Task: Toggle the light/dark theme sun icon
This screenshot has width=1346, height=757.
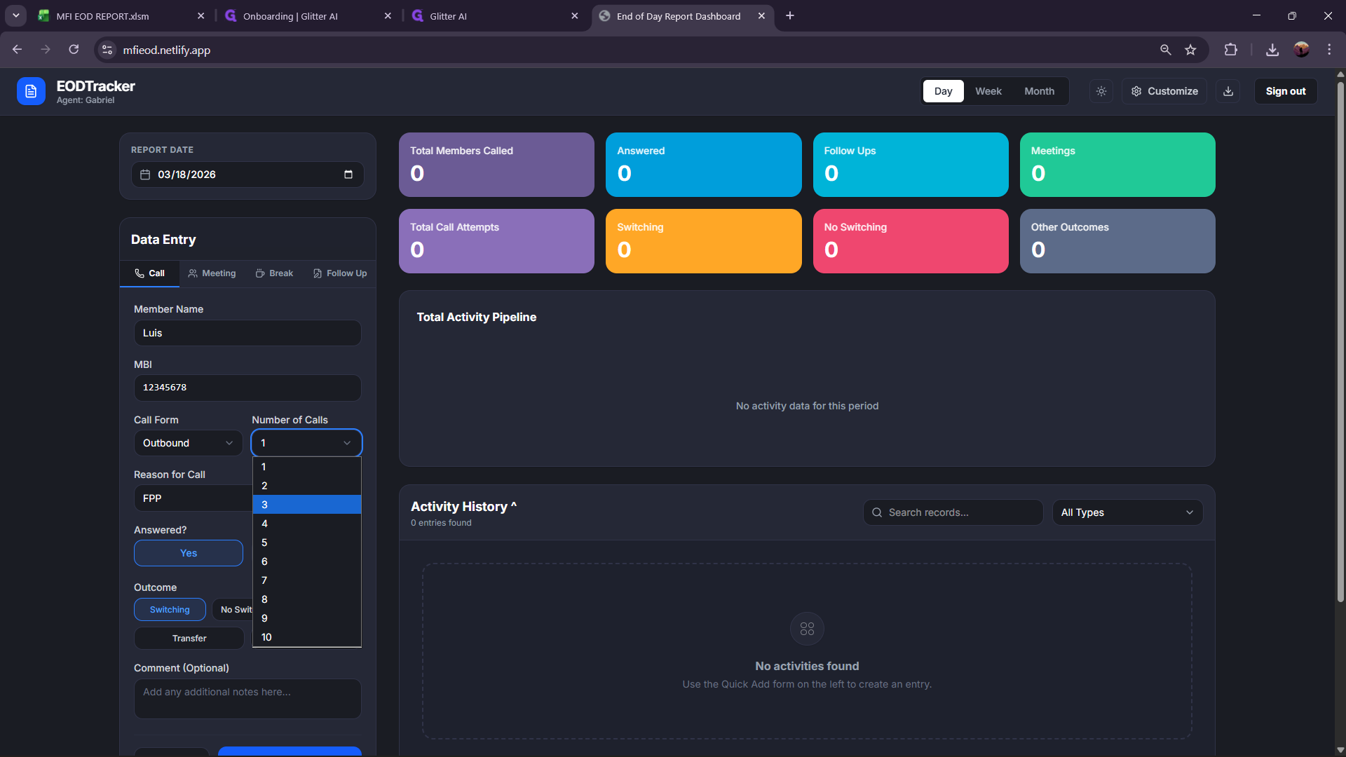Action: [x=1101, y=91]
